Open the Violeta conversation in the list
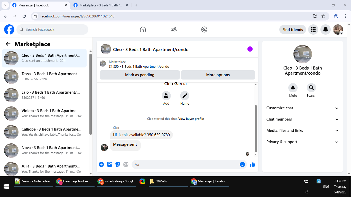This screenshot has height=197, width=351. [x=44, y=114]
